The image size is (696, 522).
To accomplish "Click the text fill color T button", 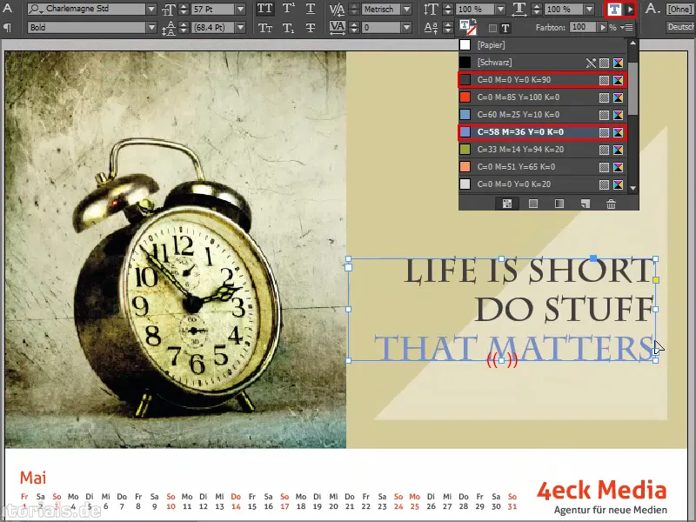I will click(x=615, y=9).
